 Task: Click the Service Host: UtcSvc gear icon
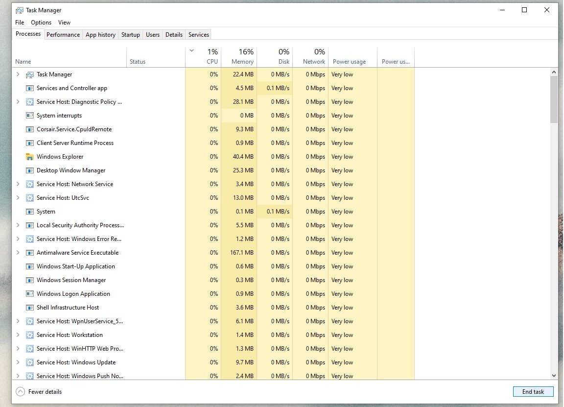(30, 197)
